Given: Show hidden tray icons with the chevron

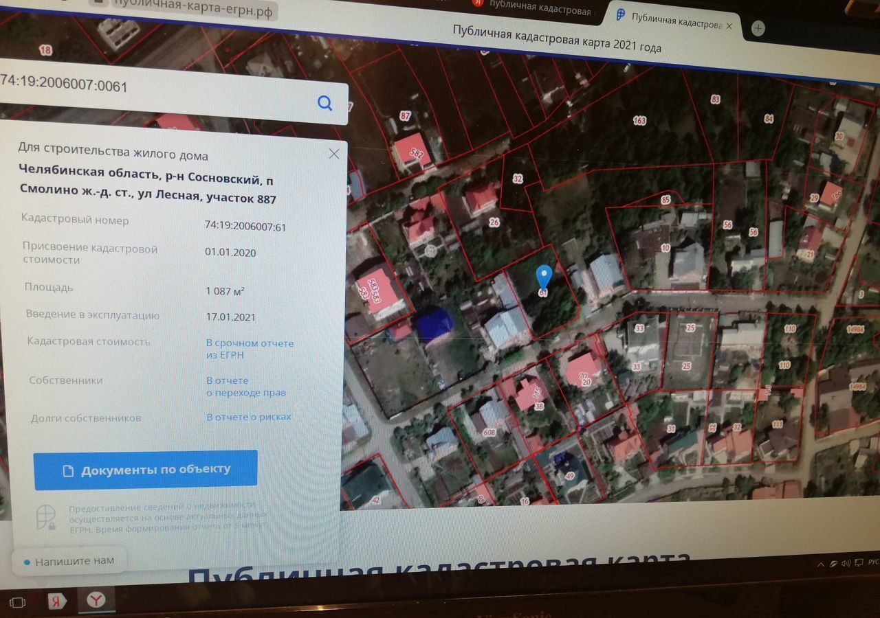Looking at the screenshot, I should tap(821, 564).
